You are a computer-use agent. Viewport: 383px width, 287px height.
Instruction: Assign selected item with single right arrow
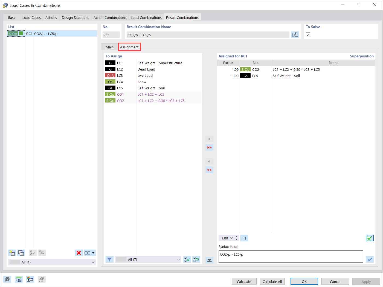coord(209,139)
